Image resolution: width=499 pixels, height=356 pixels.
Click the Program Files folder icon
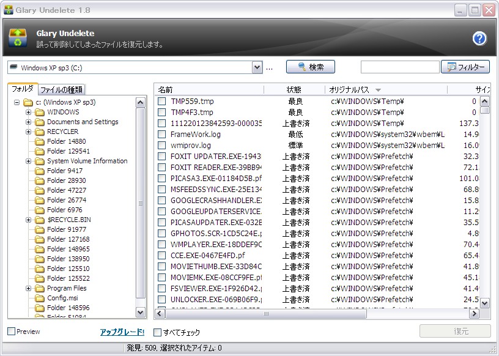click(x=40, y=288)
